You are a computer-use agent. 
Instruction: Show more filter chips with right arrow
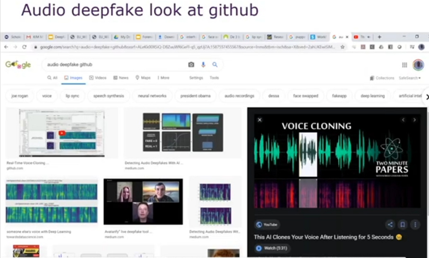pos(426,97)
